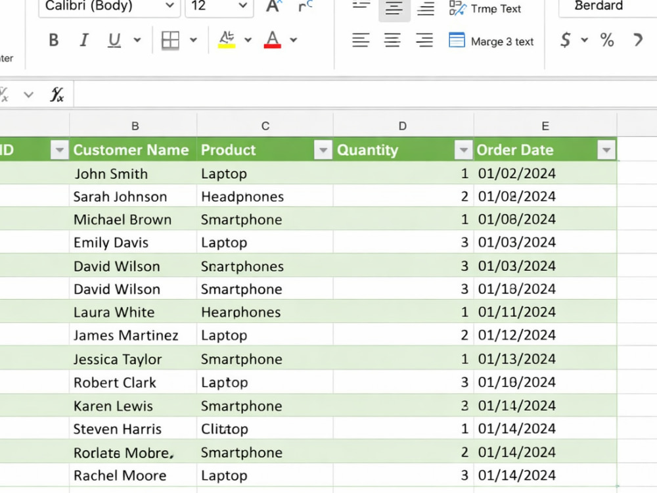Select column C header
Image resolution: width=657 pixels, height=493 pixels.
coord(265,126)
